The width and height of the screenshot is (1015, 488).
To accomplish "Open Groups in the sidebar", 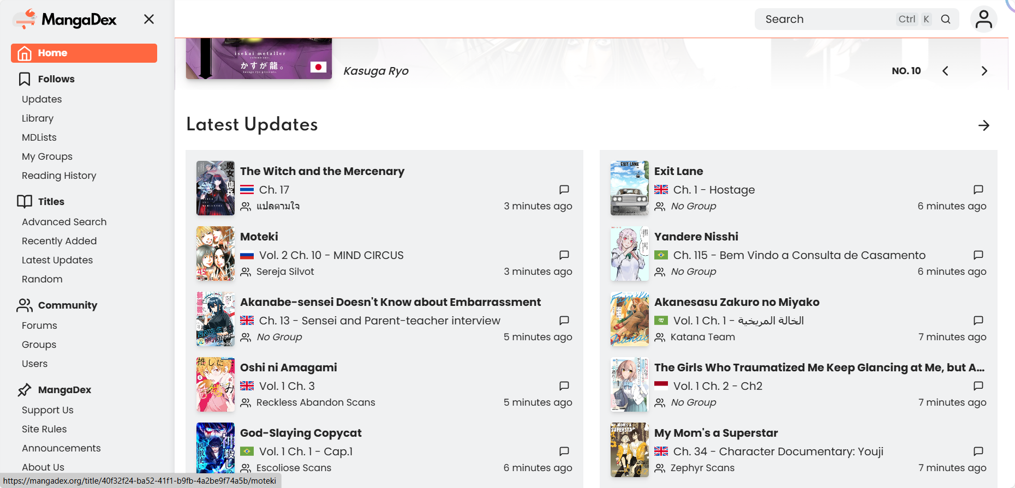I will (39, 345).
